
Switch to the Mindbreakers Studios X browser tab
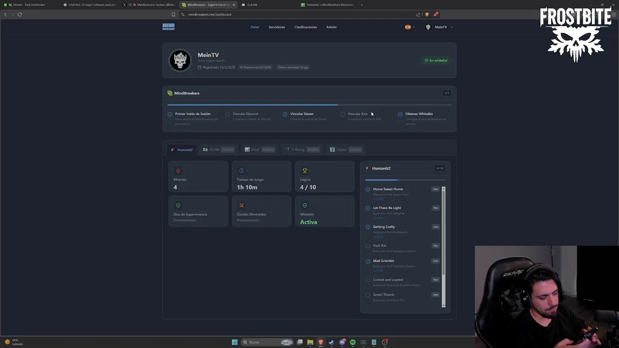coord(150,5)
